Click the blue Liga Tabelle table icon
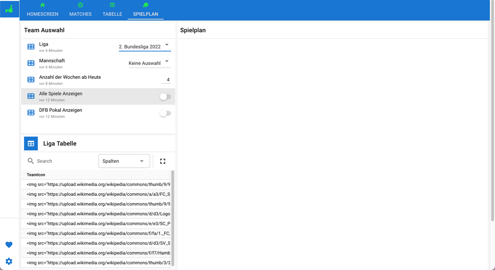The image size is (495, 270). (x=31, y=143)
